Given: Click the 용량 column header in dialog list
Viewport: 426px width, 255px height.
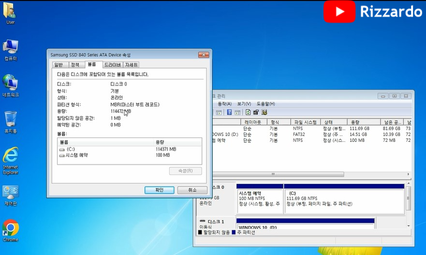Looking at the screenshot, I should pos(177,142).
